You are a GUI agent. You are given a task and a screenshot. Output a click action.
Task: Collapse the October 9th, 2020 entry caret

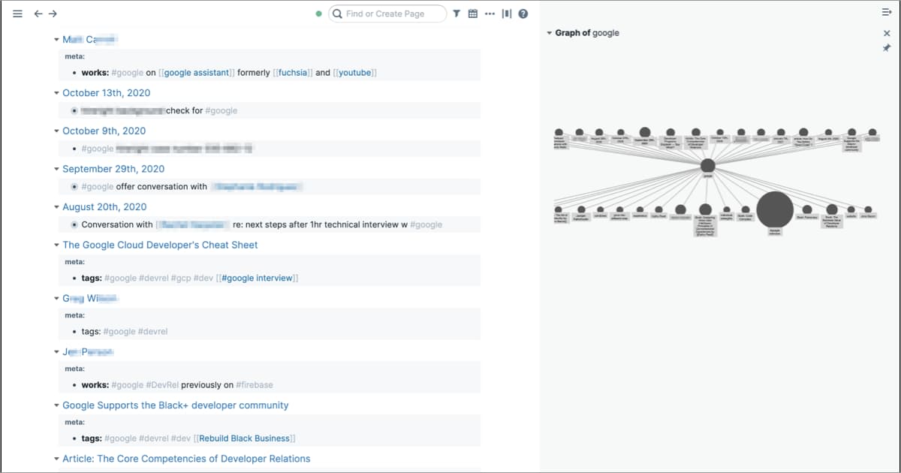[x=56, y=131]
